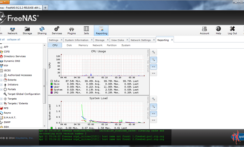Close the Network Settings tab
The image size is (244, 147).
154,40
